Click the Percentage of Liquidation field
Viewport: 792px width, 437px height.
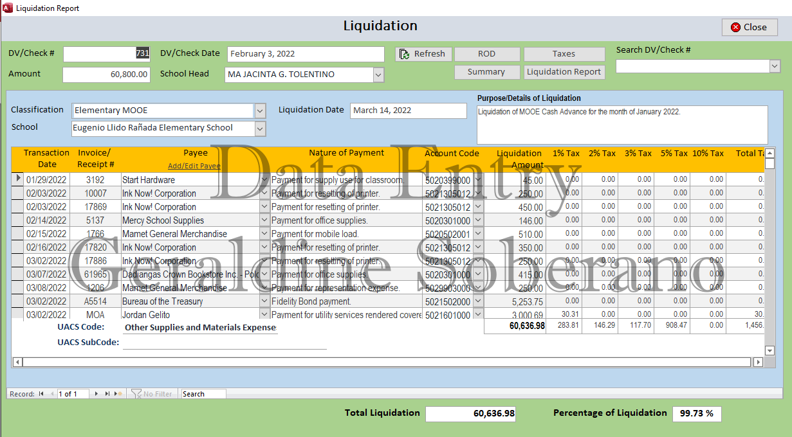pos(697,414)
